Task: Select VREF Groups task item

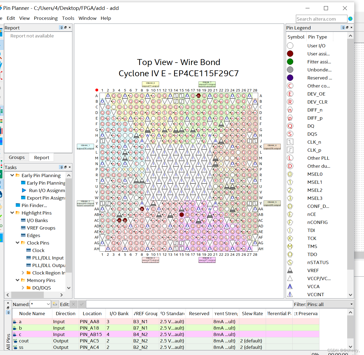Action: click(41, 228)
